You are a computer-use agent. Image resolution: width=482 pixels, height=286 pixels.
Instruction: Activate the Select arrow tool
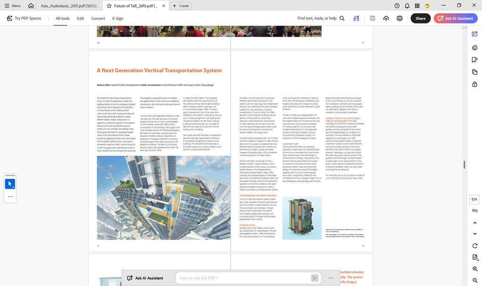pyautogui.click(x=10, y=184)
